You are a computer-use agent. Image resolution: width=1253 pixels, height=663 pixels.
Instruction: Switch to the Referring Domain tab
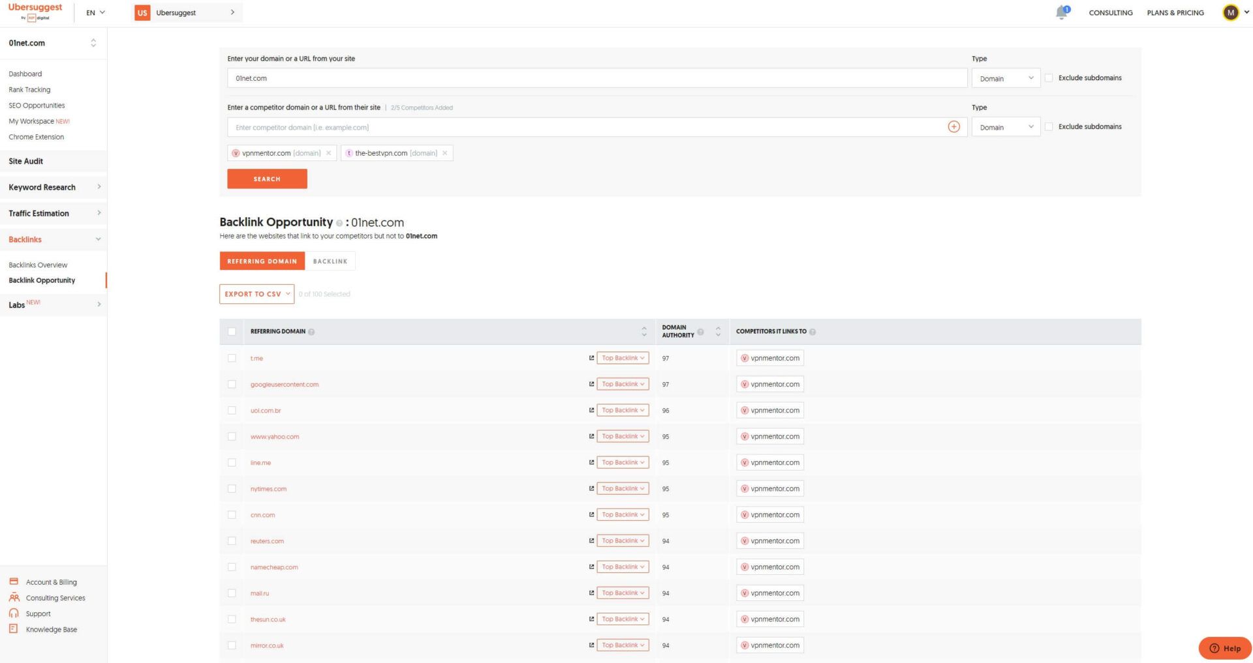262,261
